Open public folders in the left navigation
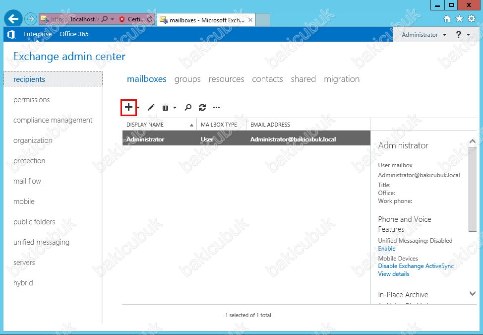This screenshot has height=335, width=483. [x=34, y=221]
